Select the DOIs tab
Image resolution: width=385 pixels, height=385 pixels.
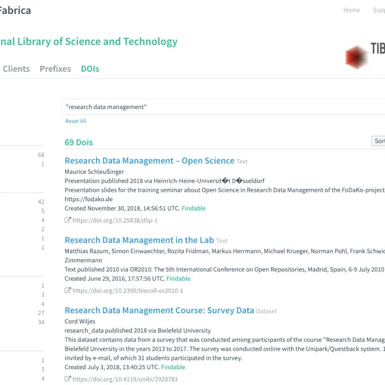coord(90,69)
